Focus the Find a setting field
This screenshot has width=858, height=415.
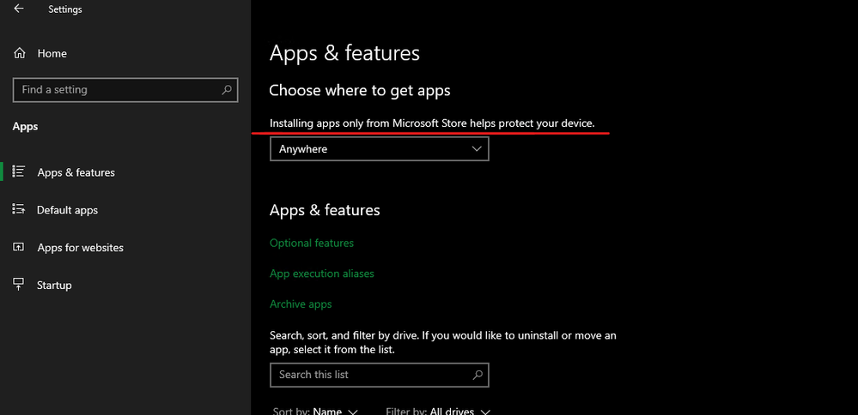point(125,89)
